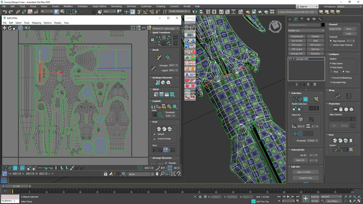
Task: Click the black object color swatch
Action: [x=323, y=25]
